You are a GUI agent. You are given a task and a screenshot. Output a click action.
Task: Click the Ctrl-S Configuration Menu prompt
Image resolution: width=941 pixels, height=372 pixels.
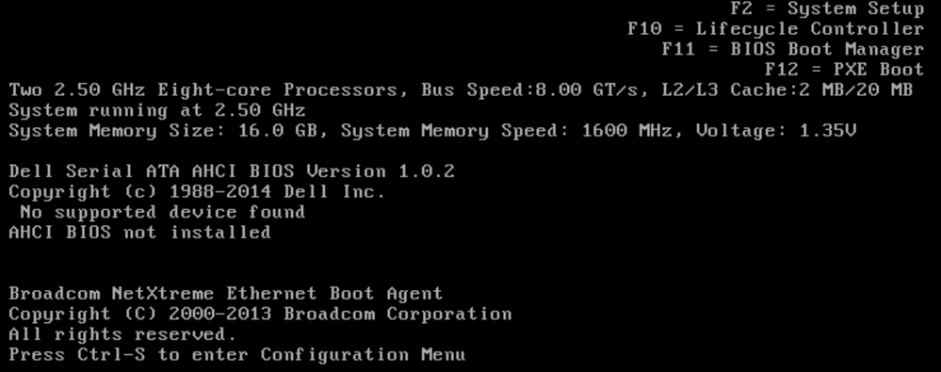(x=237, y=355)
